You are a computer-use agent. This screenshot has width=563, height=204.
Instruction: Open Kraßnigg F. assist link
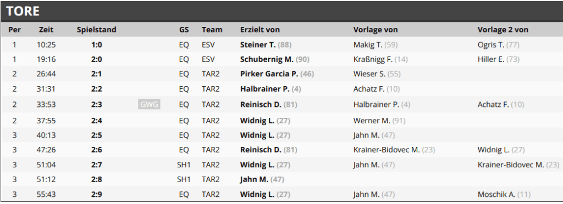tap(373, 59)
